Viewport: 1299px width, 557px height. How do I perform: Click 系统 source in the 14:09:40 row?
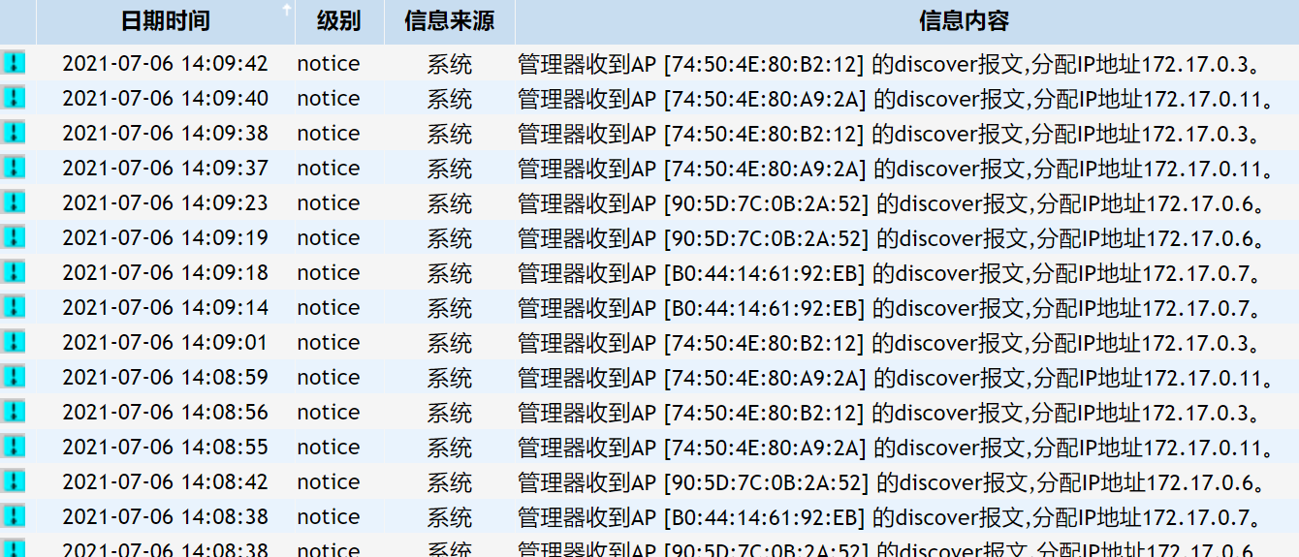tap(450, 99)
